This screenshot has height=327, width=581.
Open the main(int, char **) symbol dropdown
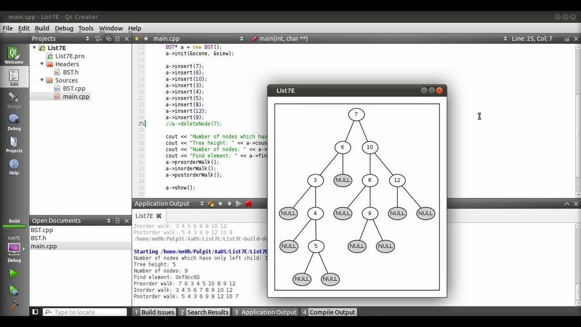pos(379,39)
